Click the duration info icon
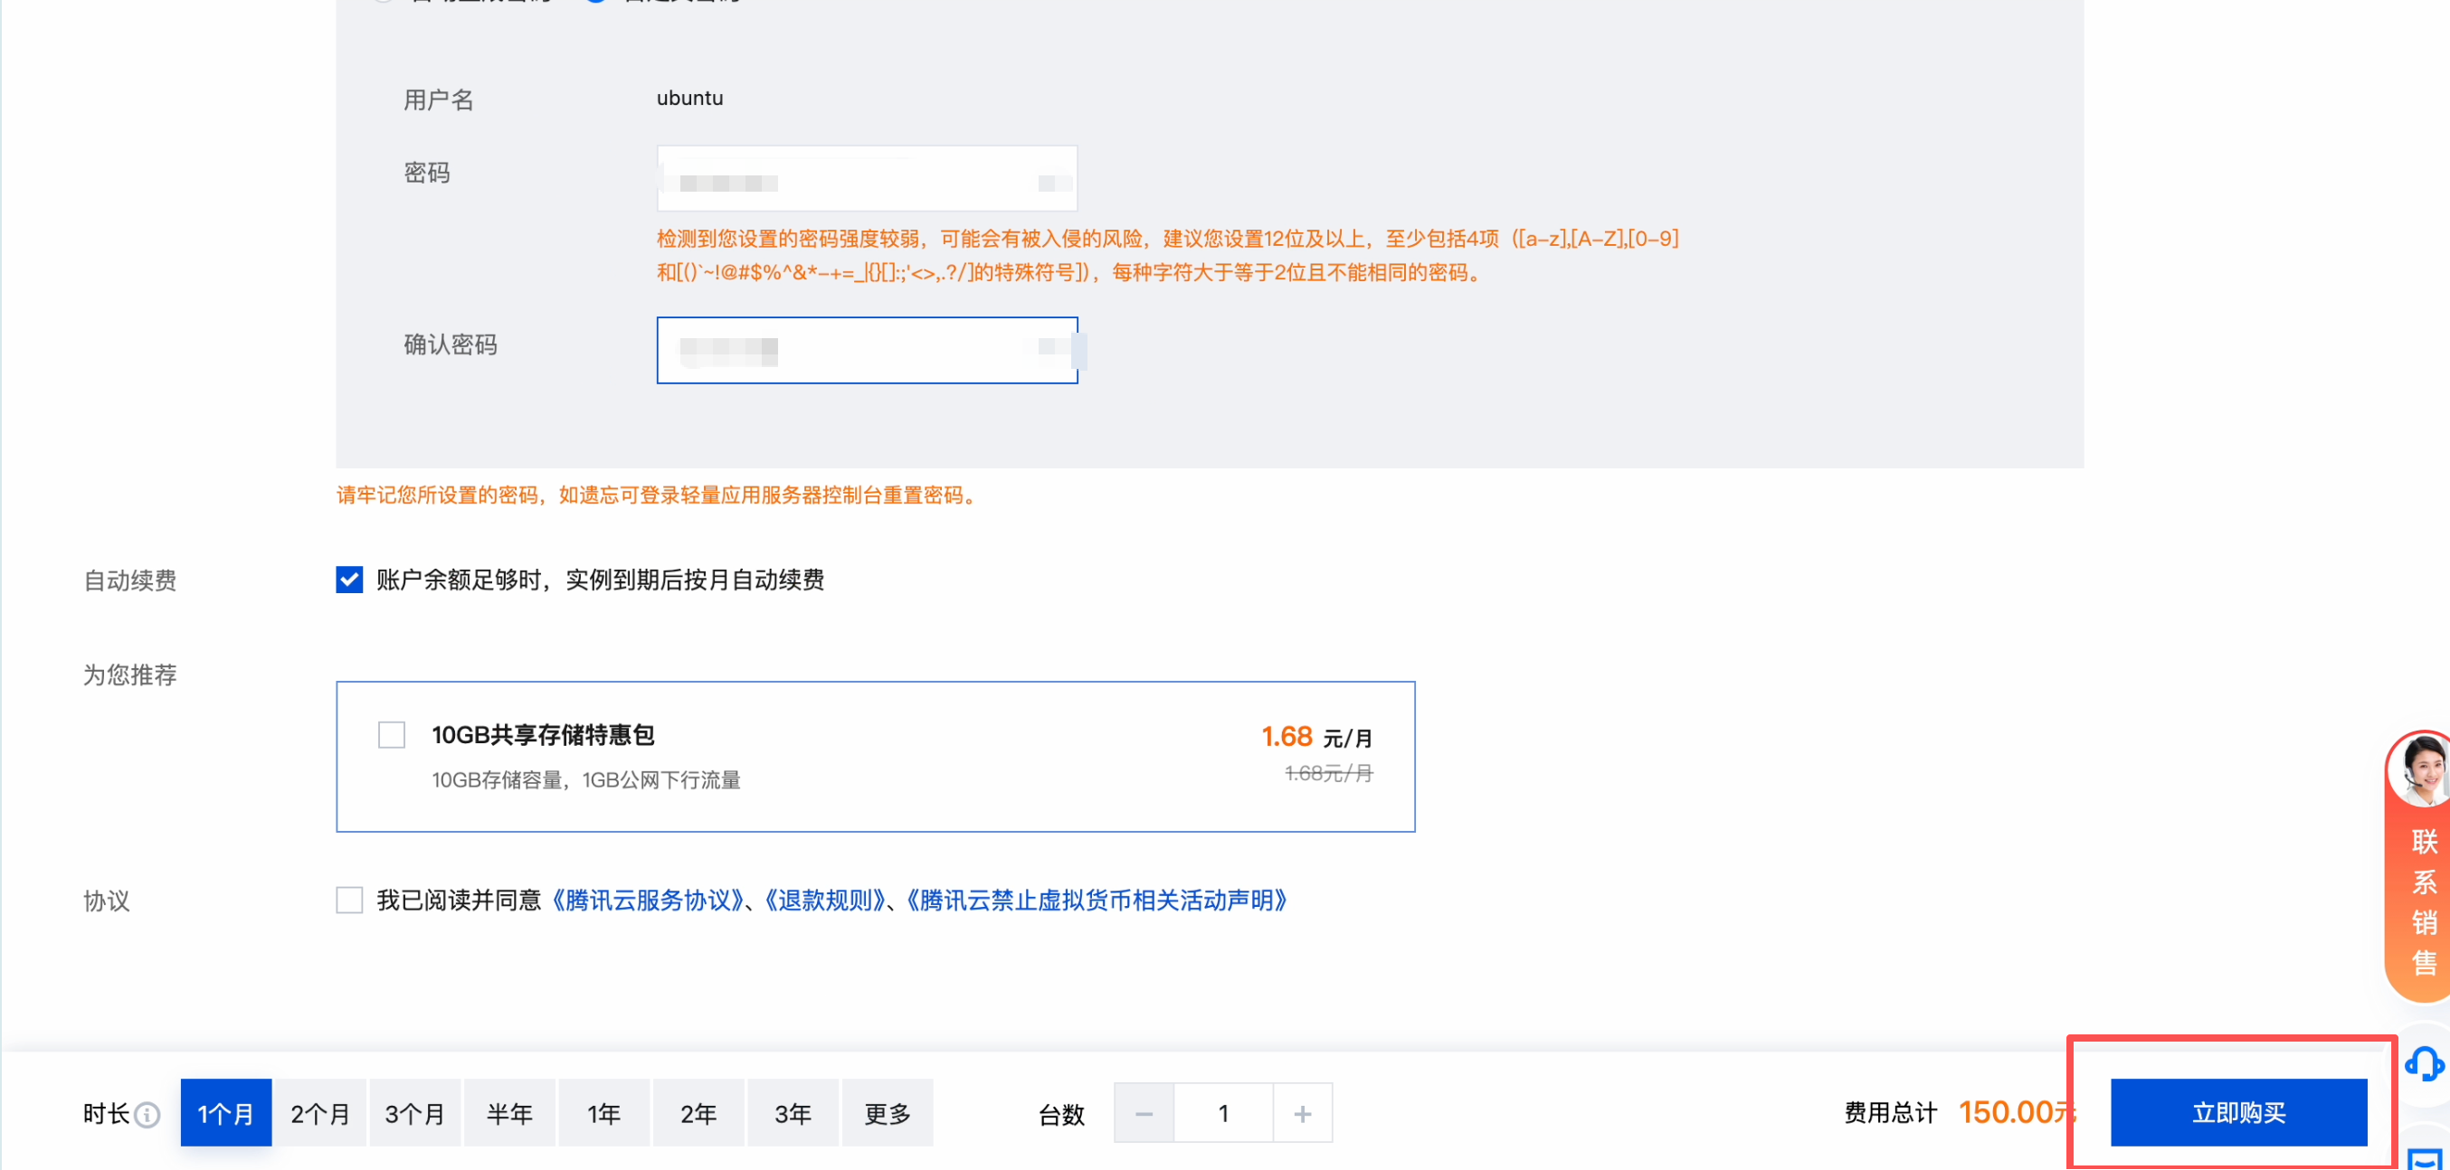2450x1170 pixels. pos(147,1114)
